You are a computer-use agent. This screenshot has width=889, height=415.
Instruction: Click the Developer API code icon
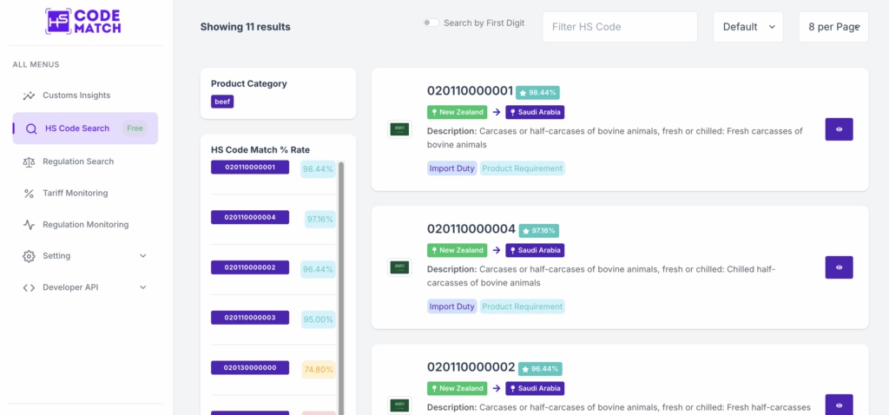pos(30,287)
